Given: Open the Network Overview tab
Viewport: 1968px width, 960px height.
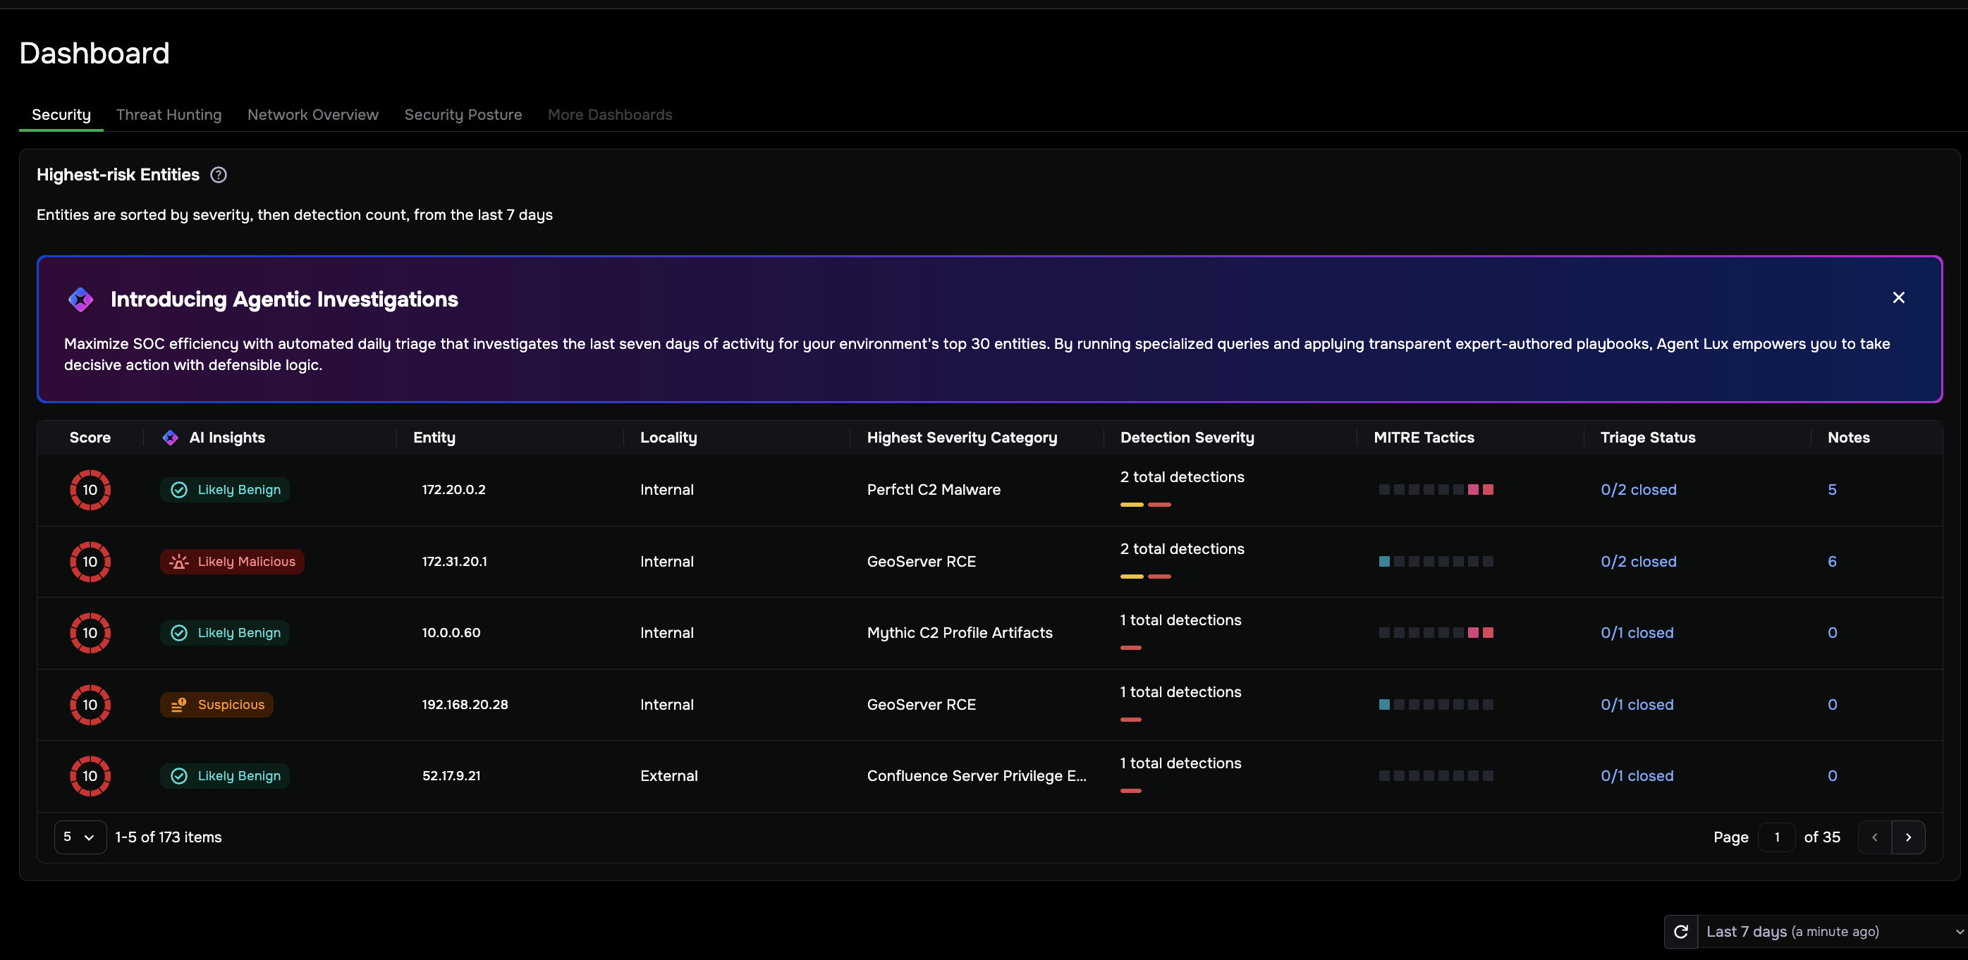Looking at the screenshot, I should pos(313,115).
